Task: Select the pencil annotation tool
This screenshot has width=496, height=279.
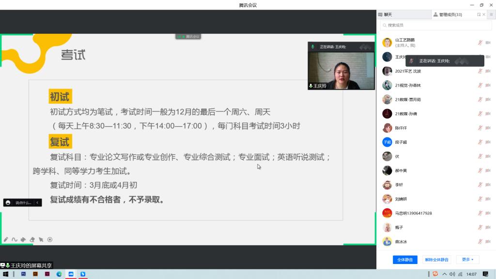Action: (x=6, y=239)
